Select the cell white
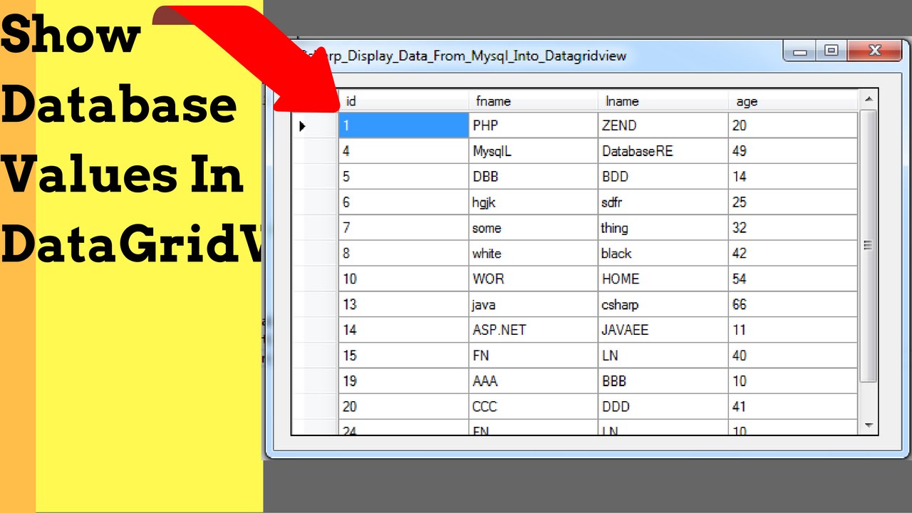This screenshot has width=912, height=513. (534, 254)
